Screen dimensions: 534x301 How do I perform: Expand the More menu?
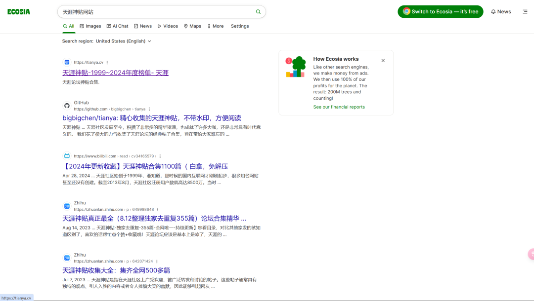tap(216, 26)
